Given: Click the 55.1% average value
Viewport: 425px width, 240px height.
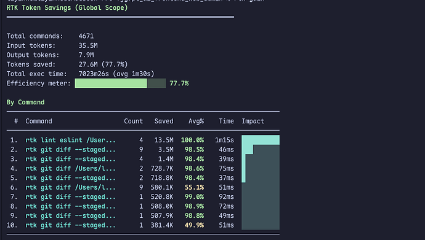Looking at the screenshot, I should 194,187.
